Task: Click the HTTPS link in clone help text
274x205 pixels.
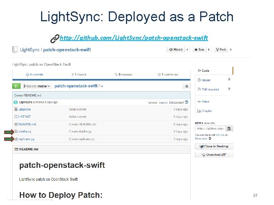Action: tap(220, 135)
